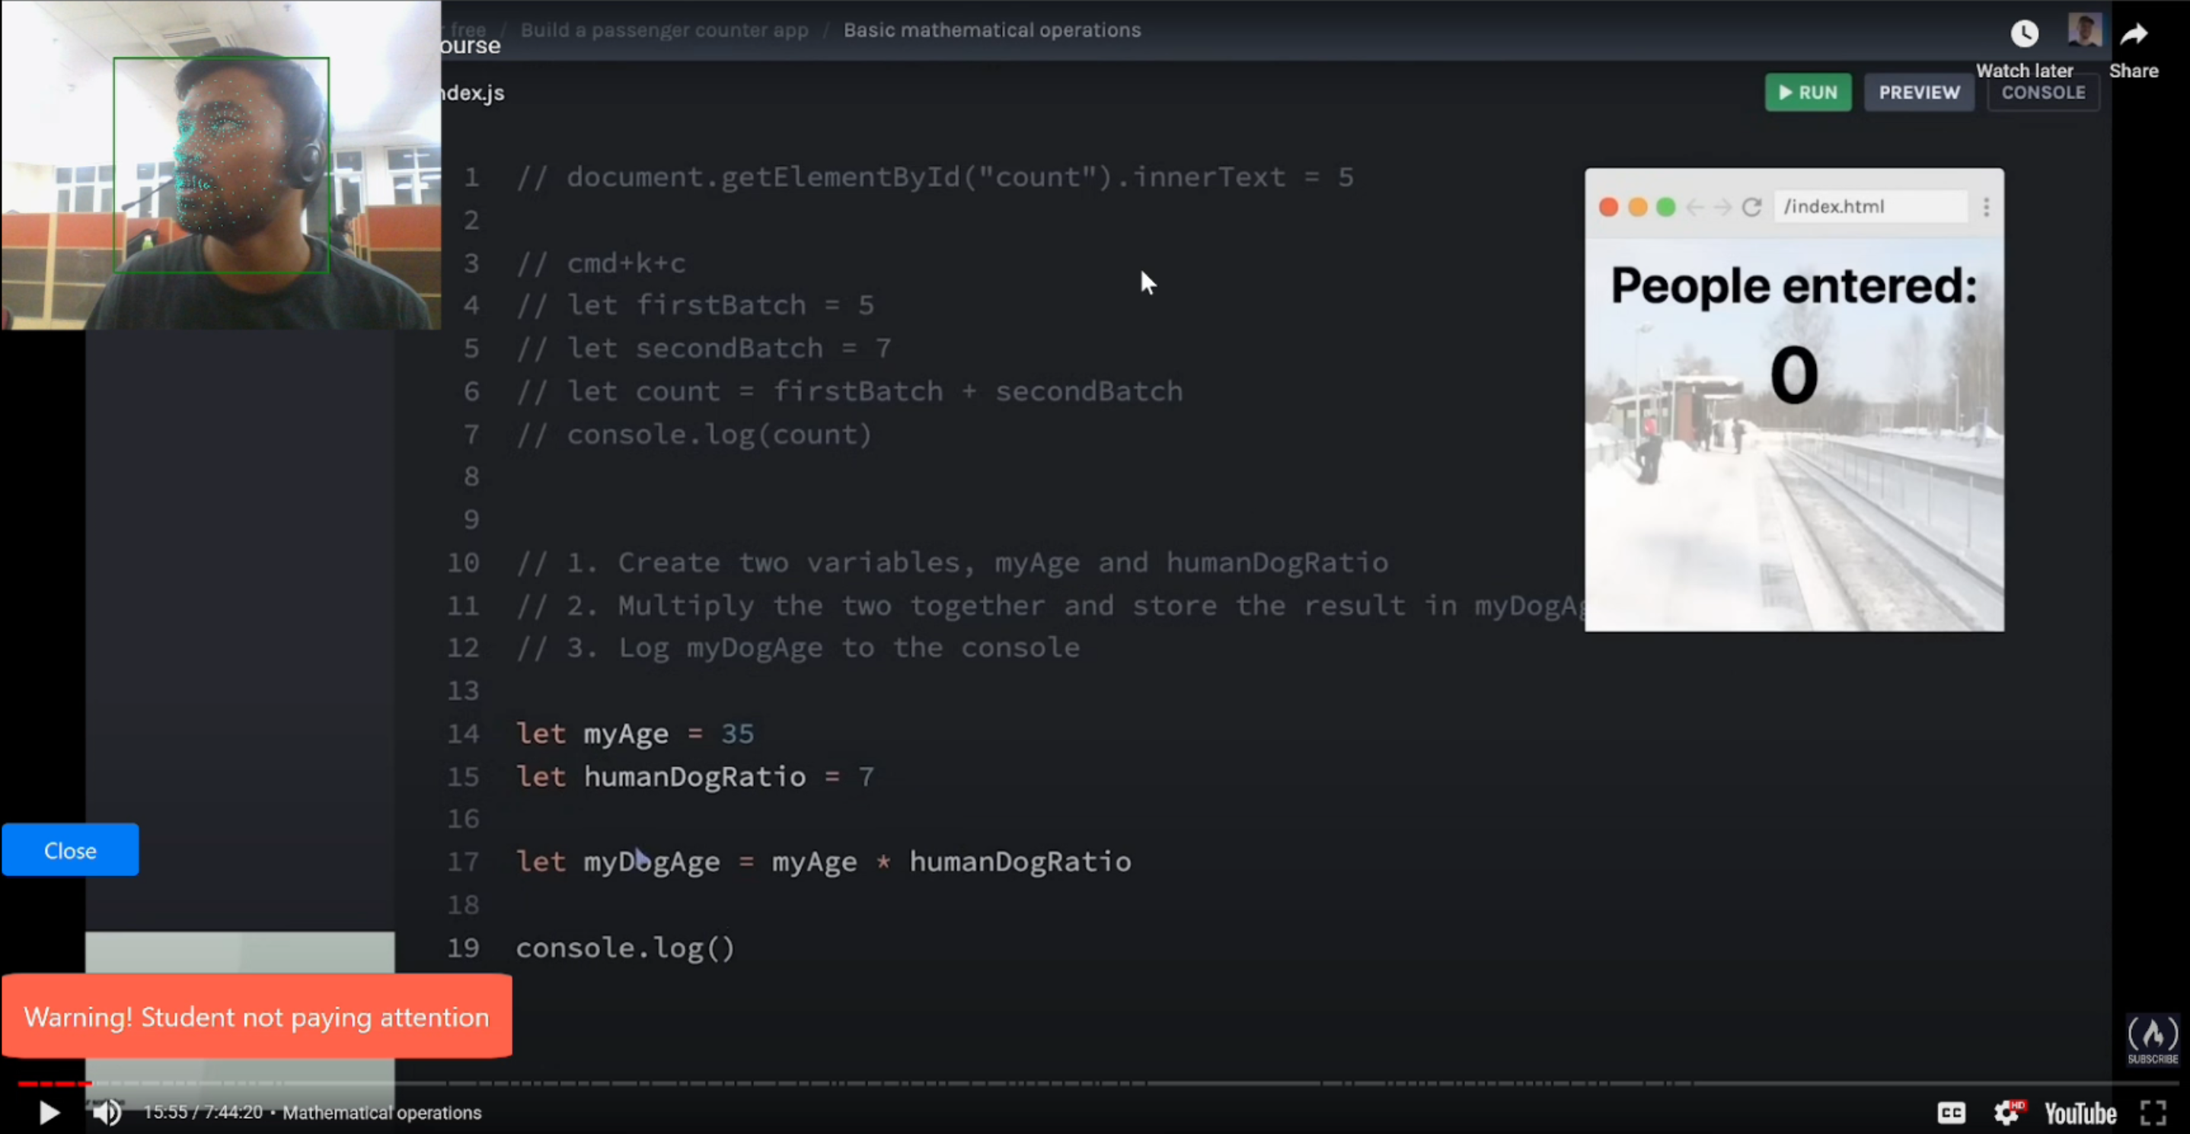Click Build a passenger counter app breadcrumb

664,30
